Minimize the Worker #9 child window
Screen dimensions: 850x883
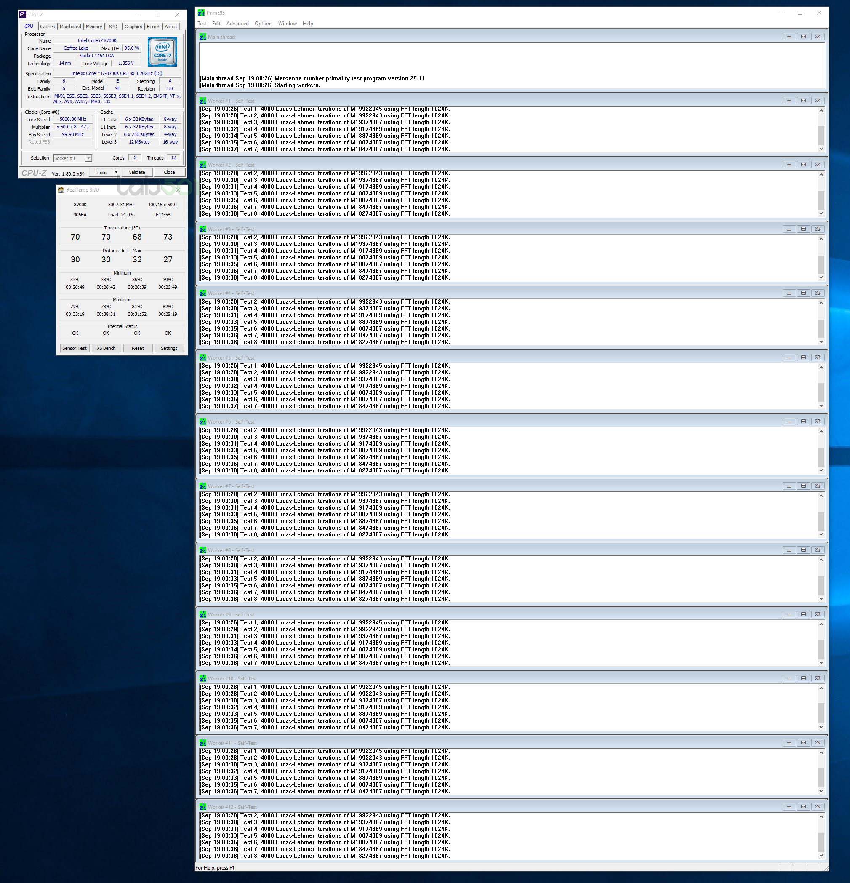(789, 614)
